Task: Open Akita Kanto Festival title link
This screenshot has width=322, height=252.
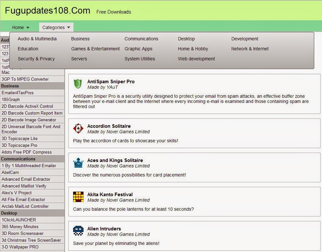Action: click(x=110, y=194)
